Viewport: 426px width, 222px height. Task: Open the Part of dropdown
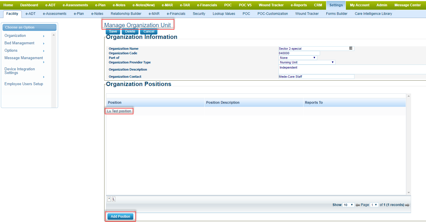coord(298,58)
